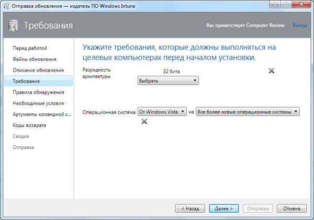Viewport: 314px width, 220px height.
Task: Click the disabled Отправка button
Action: pyautogui.click(x=257, y=209)
